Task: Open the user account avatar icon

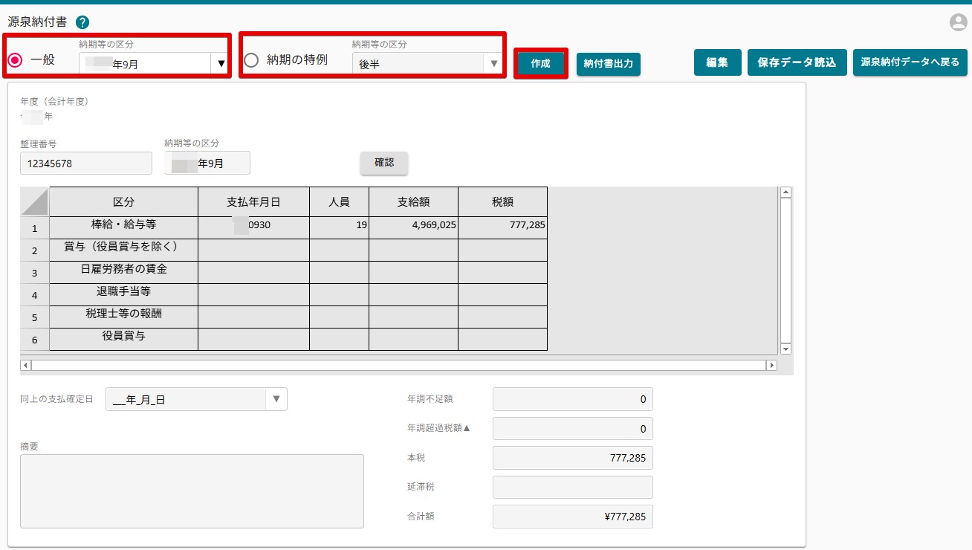Action: coord(958,22)
